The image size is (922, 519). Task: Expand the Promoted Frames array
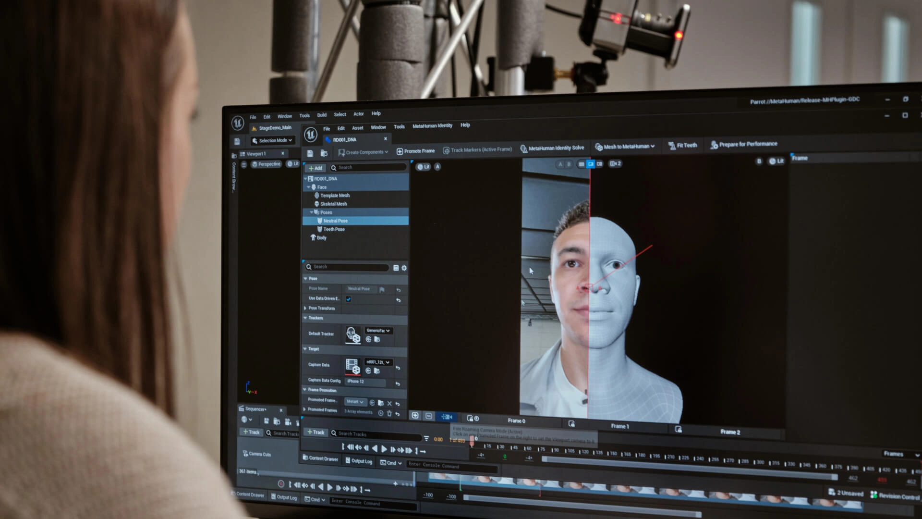[304, 410]
